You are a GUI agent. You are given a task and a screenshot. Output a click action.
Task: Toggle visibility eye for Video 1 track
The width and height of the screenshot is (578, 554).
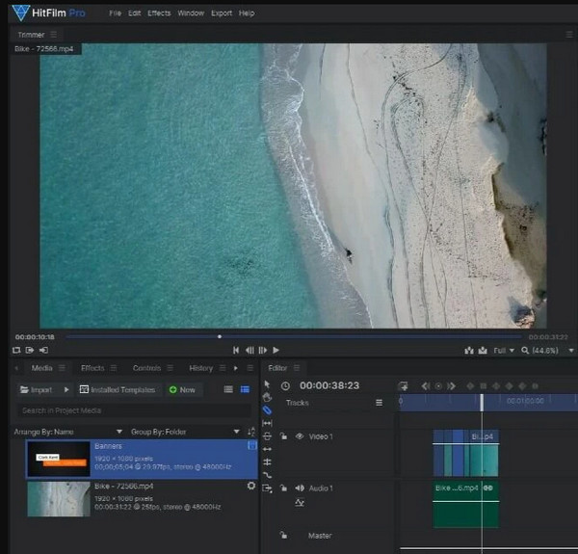pyautogui.click(x=300, y=436)
